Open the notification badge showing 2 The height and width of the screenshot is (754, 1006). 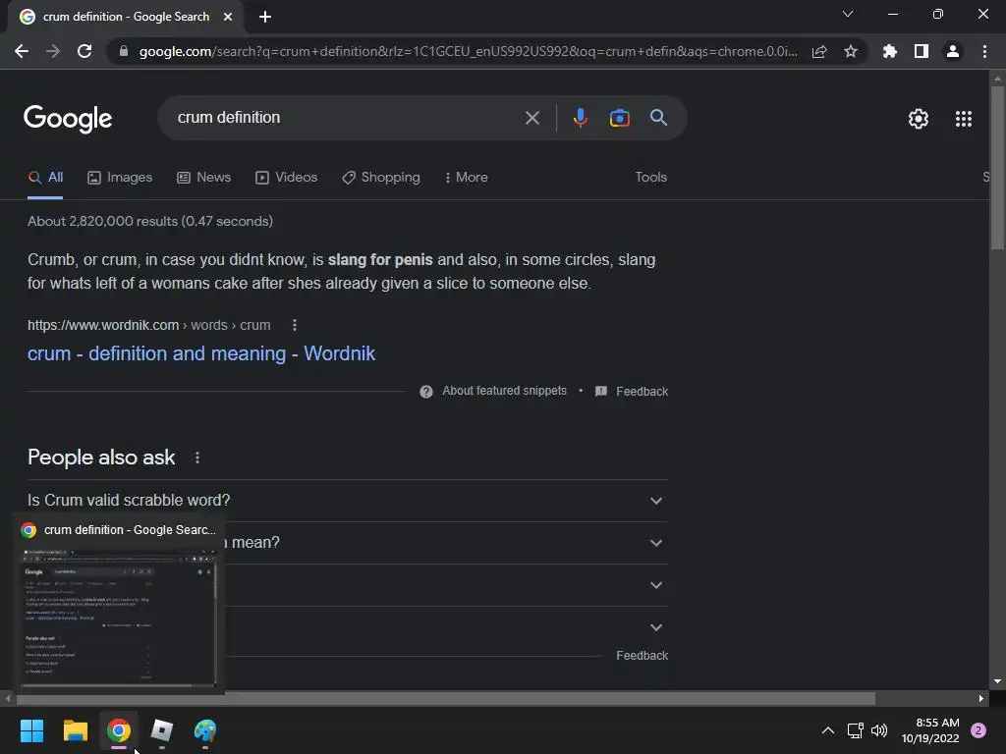coord(978,730)
